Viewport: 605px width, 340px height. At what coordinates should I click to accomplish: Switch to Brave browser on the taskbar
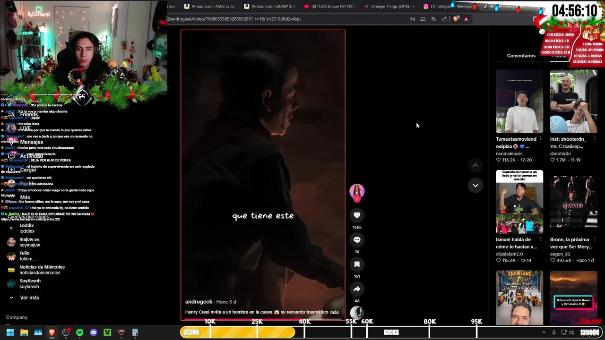(x=52, y=332)
